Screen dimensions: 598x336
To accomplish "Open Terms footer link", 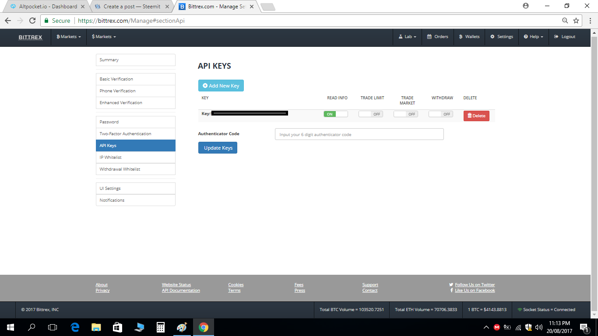I will (x=234, y=290).
